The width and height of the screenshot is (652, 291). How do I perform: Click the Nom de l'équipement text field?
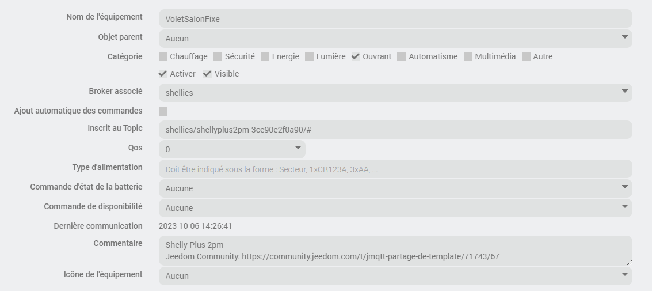pyautogui.click(x=395, y=19)
